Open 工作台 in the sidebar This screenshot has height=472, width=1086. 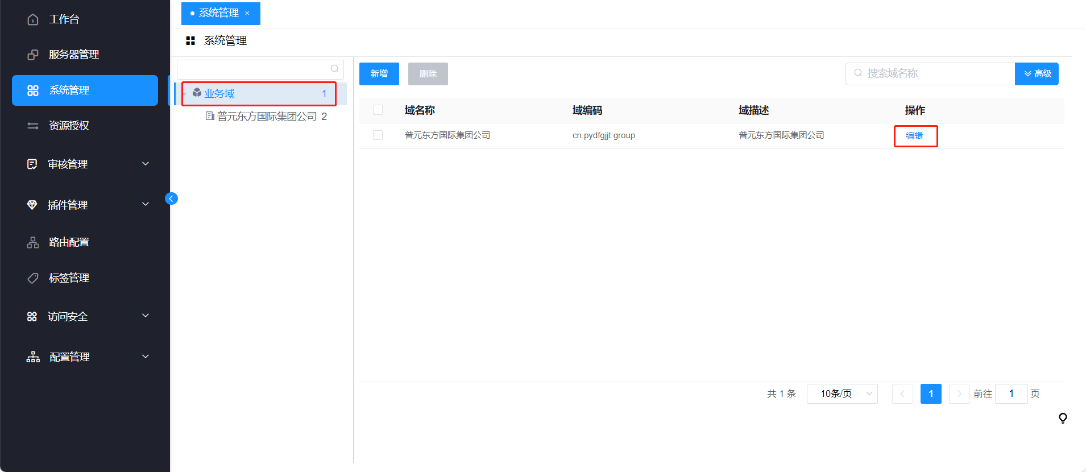coord(64,19)
